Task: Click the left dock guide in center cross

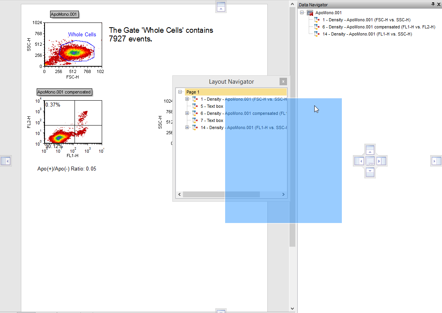Action: pyautogui.click(x=359, y=161)
